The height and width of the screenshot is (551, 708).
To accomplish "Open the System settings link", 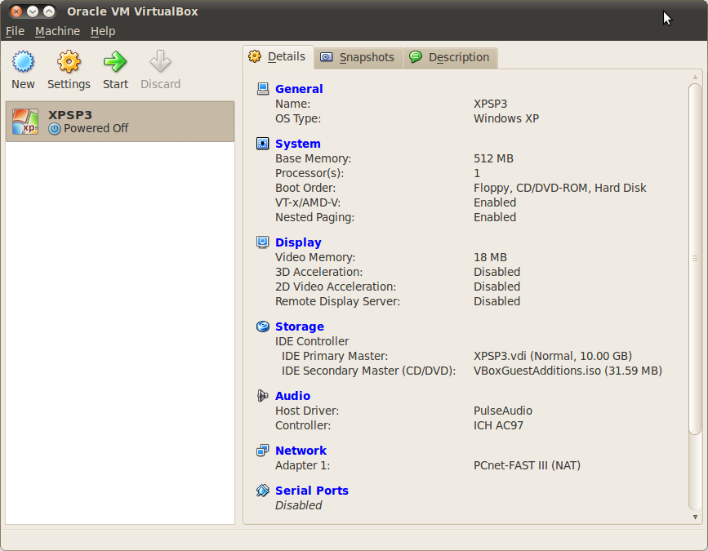I will [298, 144].
